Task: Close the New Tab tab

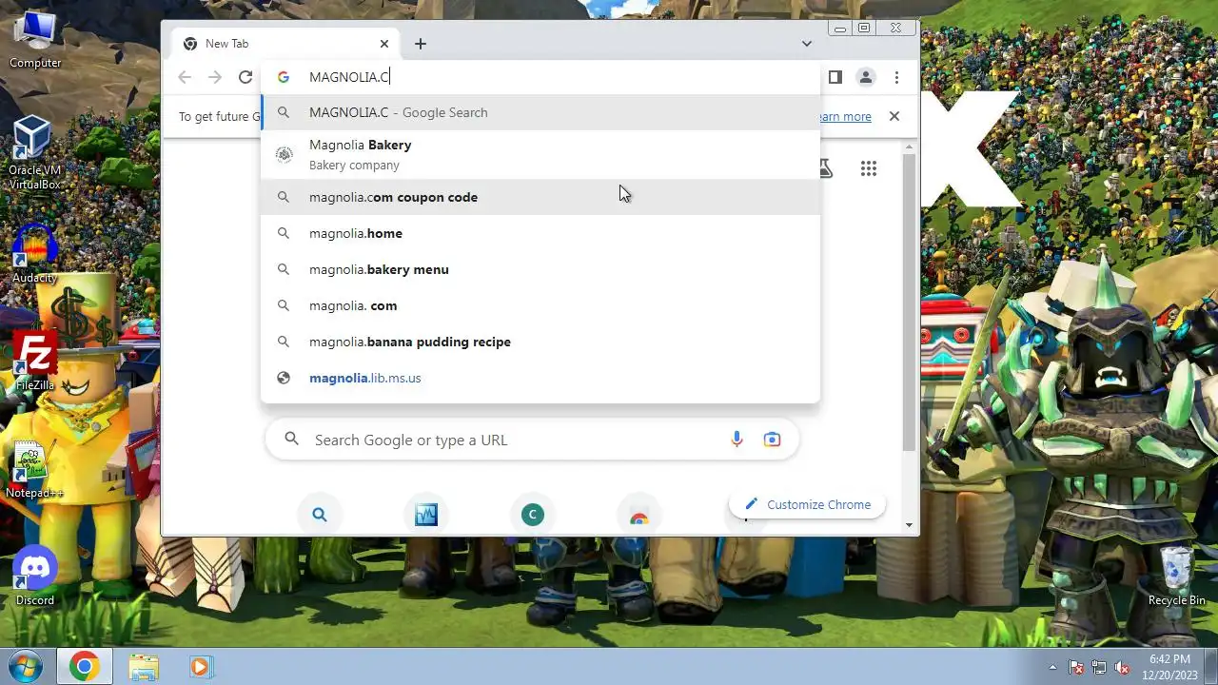Action: pyautogui.click(x=384, y=44)
